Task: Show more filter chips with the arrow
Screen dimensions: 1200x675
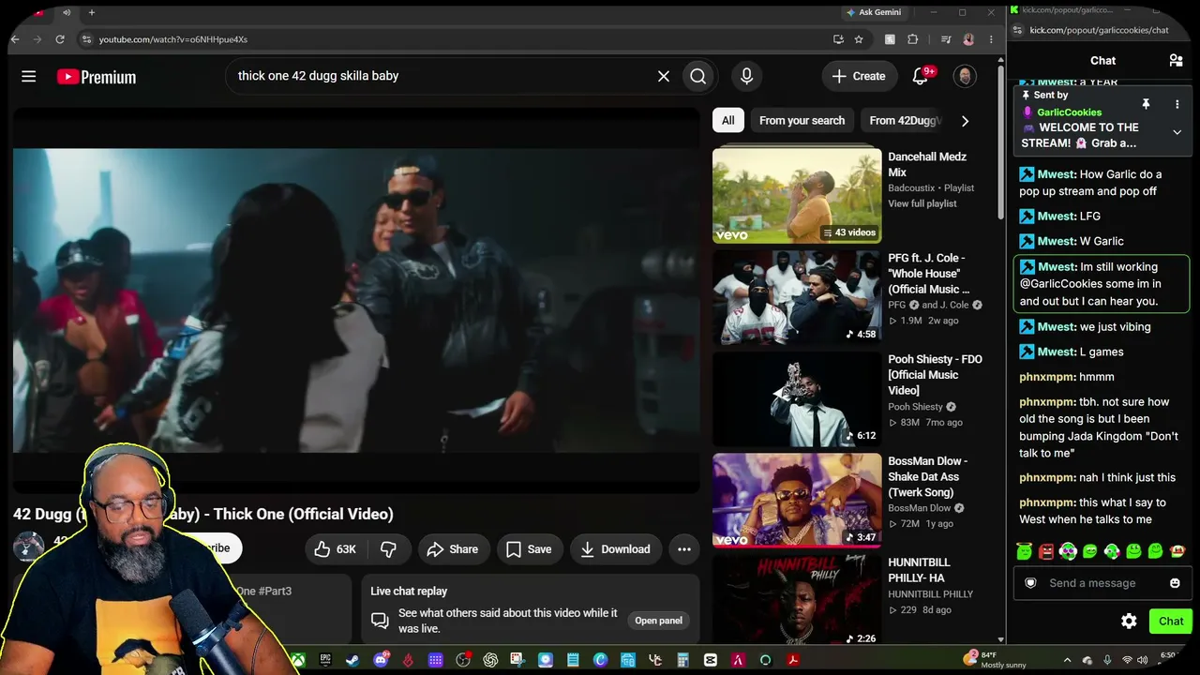Action: [965, 120]
